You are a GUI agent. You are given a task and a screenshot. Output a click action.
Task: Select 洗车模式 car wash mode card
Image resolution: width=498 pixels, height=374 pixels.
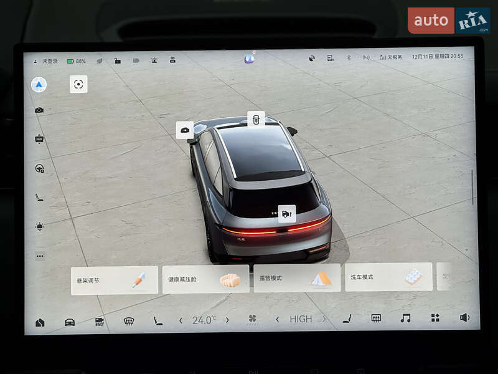tap(388, 277)
